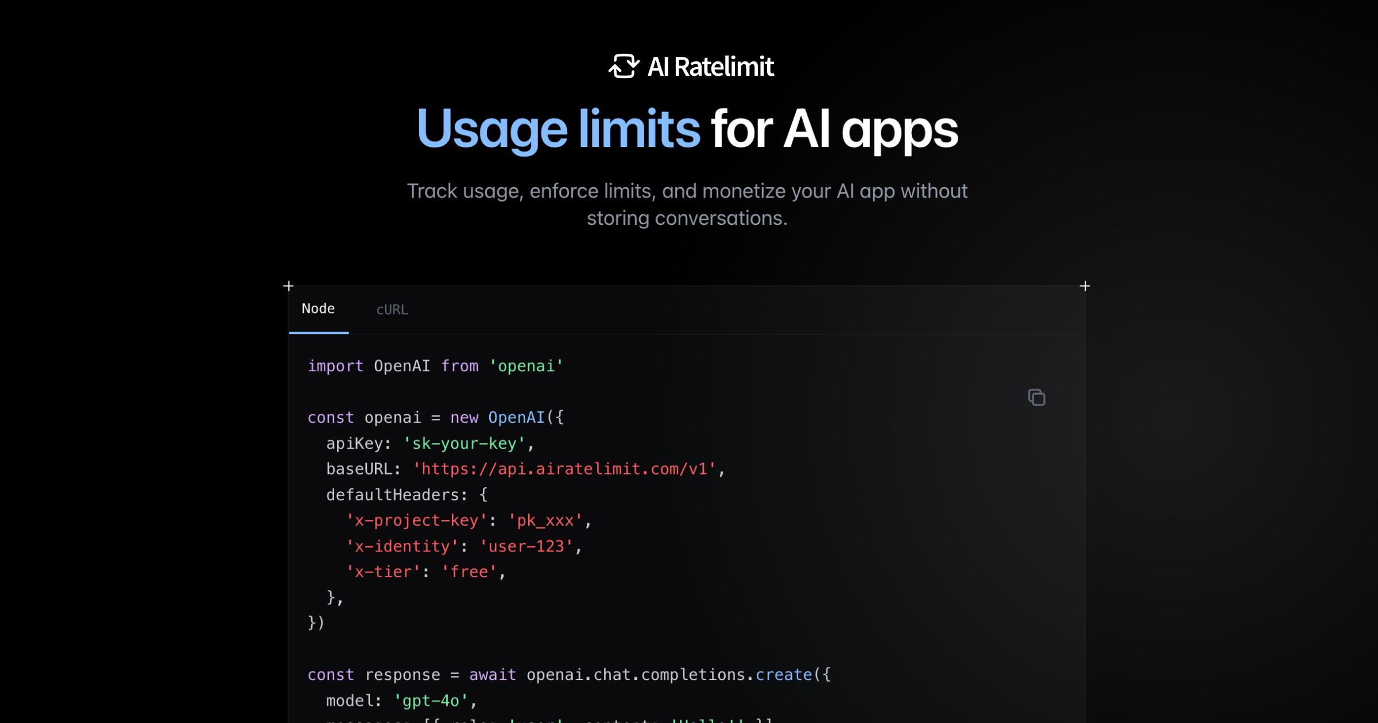The height and width of the screenshot is (723, 1378).
Task: Click the import OpenAI code line
Action: point(435,366)
